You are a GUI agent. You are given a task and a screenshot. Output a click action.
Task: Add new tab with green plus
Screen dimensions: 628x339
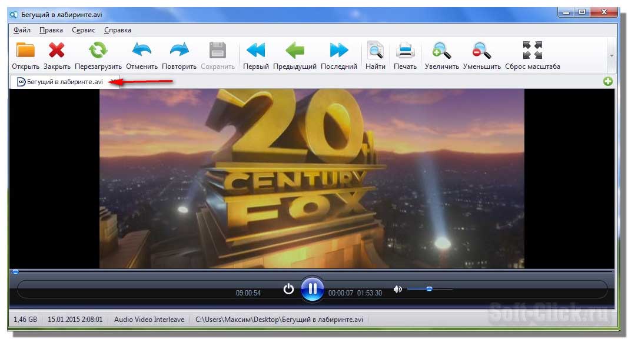(608, 82)
